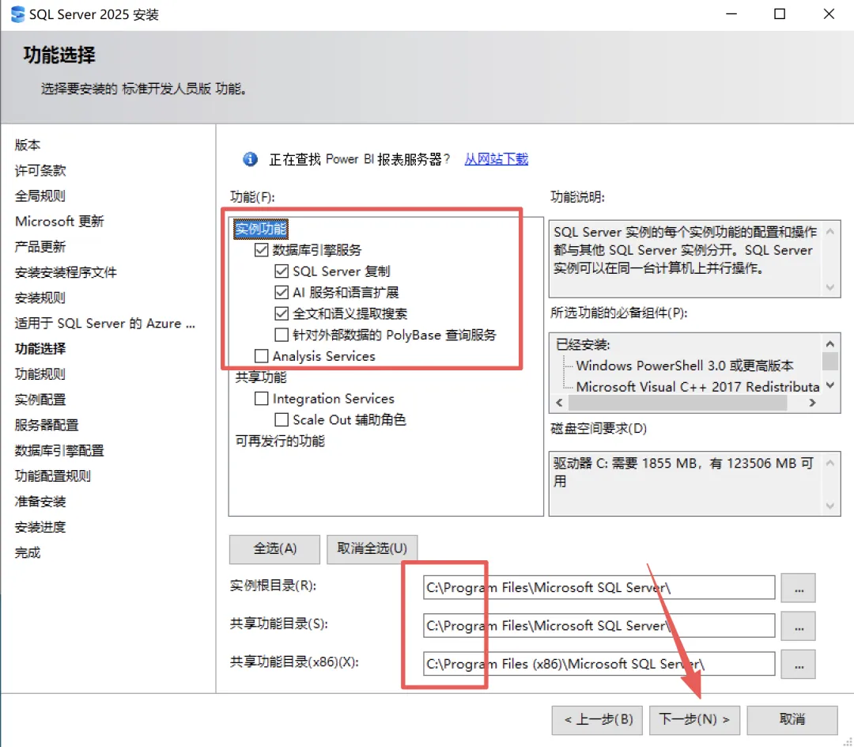Go back with 上一步(B) button
This screenshot has width=854, height=747.
coord(597,720)
